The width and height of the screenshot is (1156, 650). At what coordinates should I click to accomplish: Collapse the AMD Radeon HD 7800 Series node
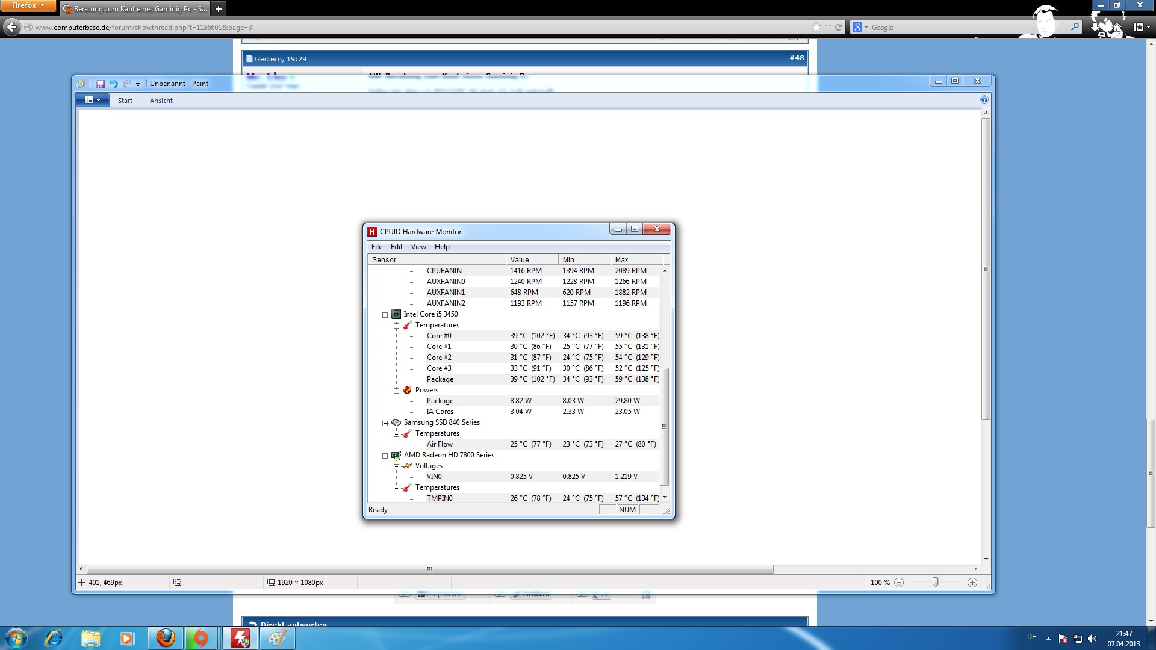[x=385, y=456]
